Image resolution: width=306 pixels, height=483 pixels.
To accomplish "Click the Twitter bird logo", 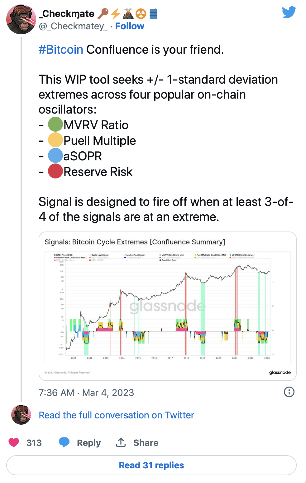I will [x=289, y=12].
